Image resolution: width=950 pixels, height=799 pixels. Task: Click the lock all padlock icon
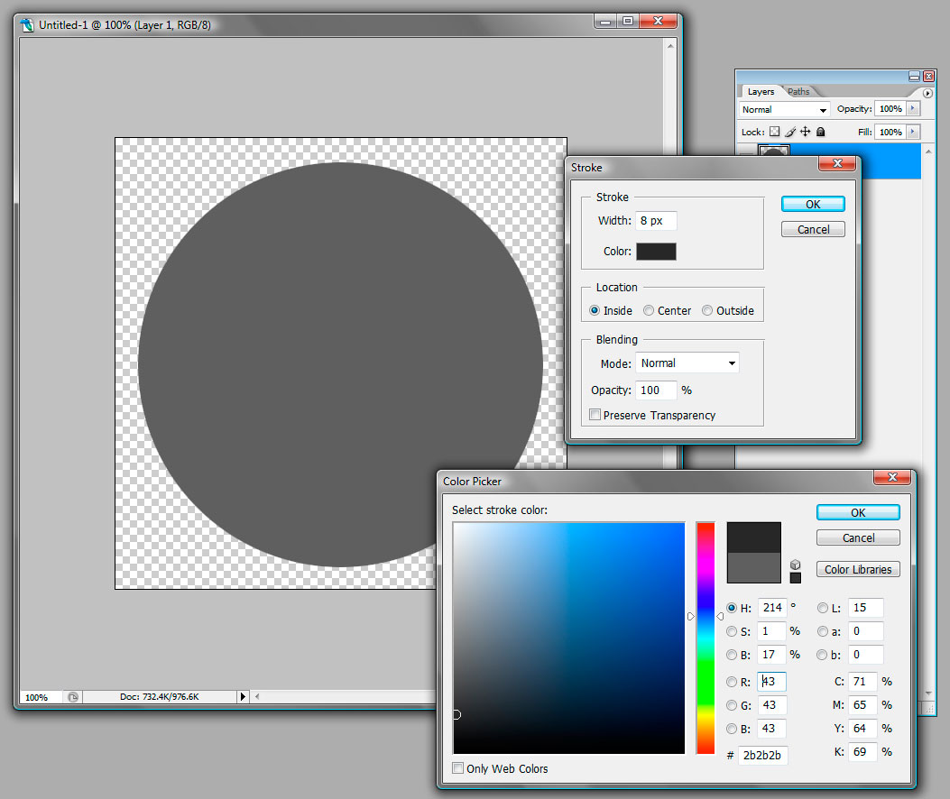820,132
